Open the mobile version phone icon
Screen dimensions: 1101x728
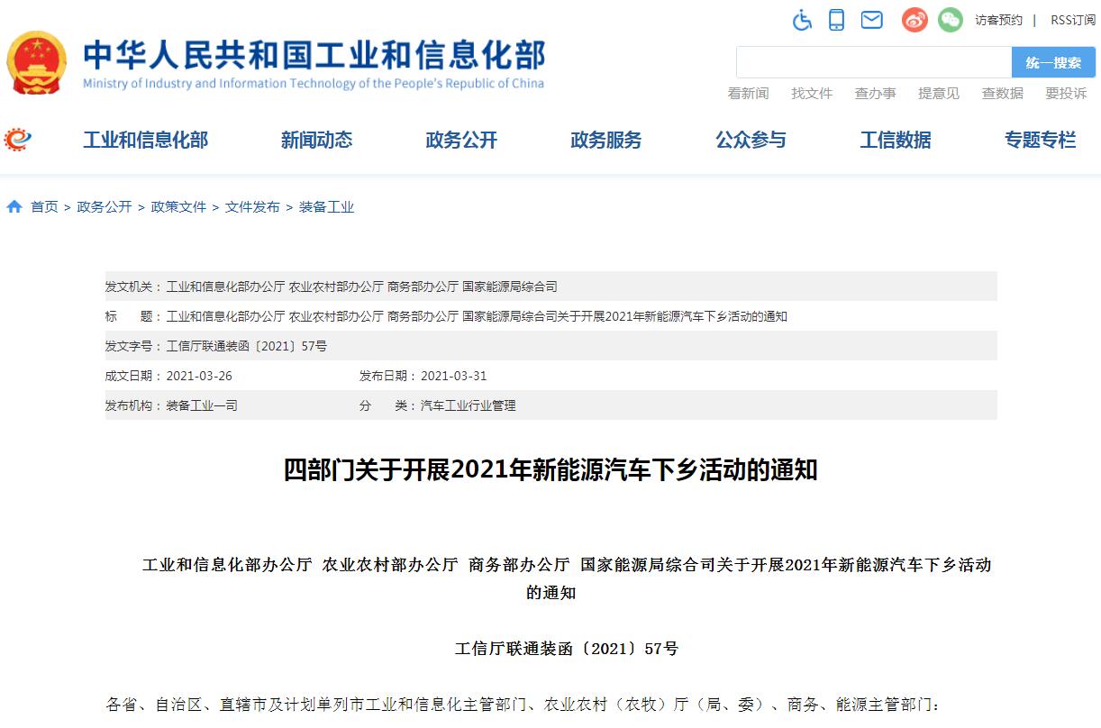coord(837,19)
